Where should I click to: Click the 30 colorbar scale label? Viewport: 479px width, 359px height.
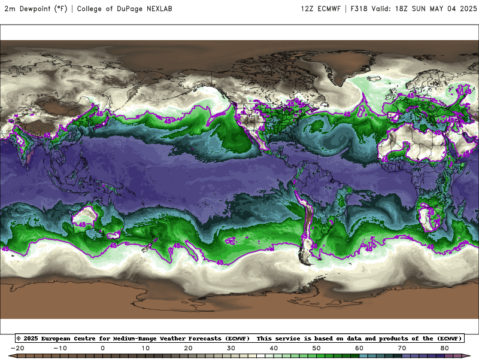point(231,348)
